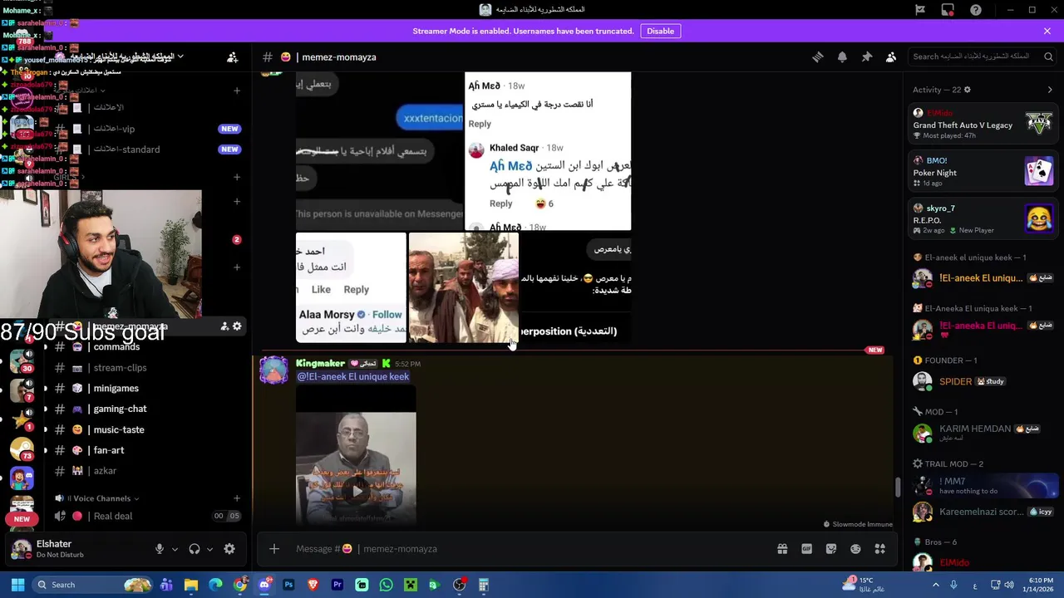Open WhatsApp from the taskbar

click(x=386, y=585)
